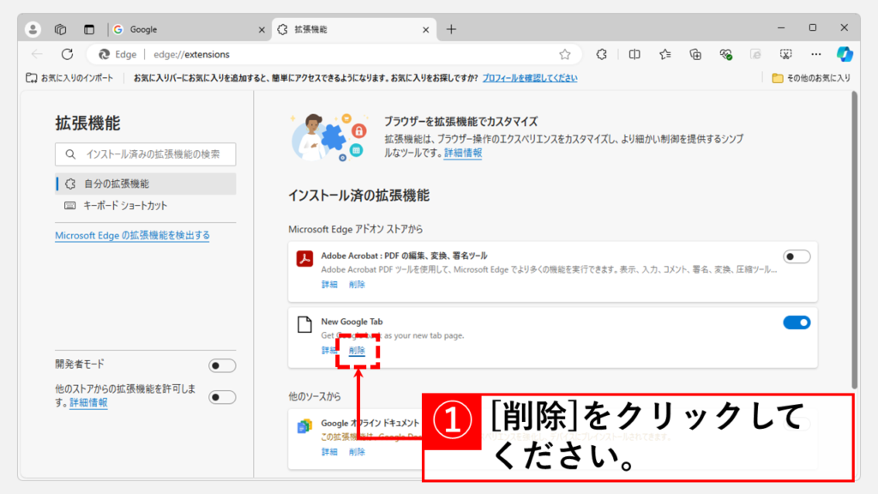Click 詳細 under Adobe Acrobat extension

click(329, 285)
